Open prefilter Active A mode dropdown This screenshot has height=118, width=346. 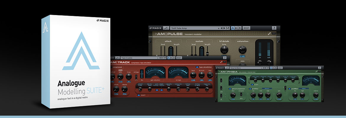(267, 88)
